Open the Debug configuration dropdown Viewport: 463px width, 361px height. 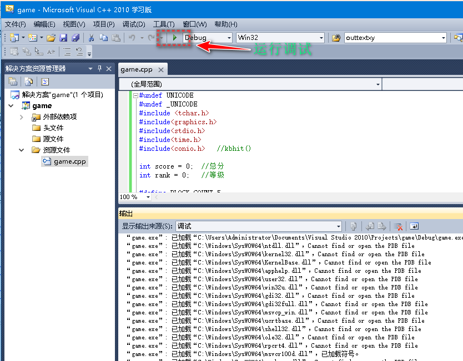click(x=229, y=38)
